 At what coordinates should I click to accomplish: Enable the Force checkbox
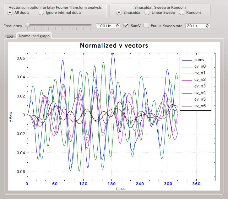pos(146,26)
